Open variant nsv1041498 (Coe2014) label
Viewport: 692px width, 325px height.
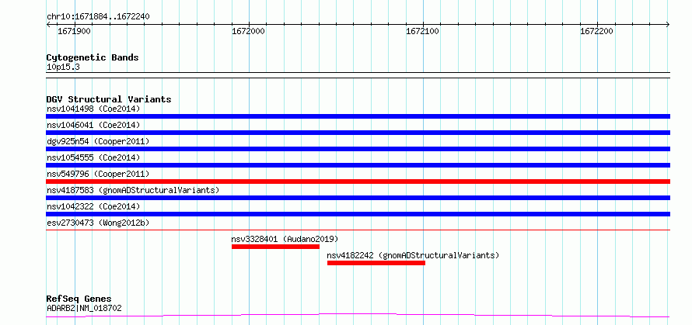(93, 109)
